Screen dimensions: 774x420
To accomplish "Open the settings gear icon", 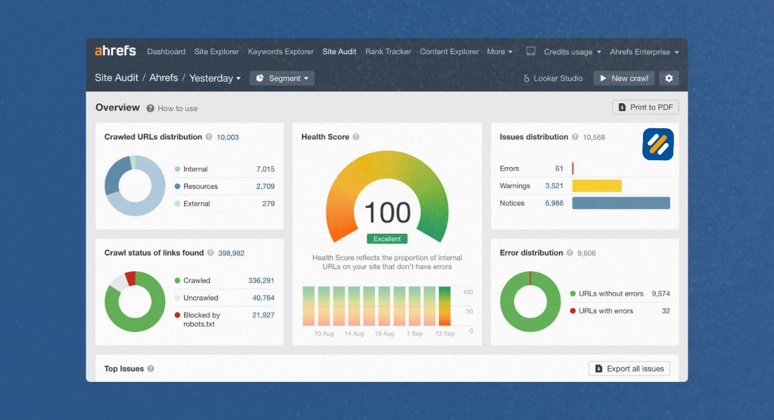I will (669, 78).
